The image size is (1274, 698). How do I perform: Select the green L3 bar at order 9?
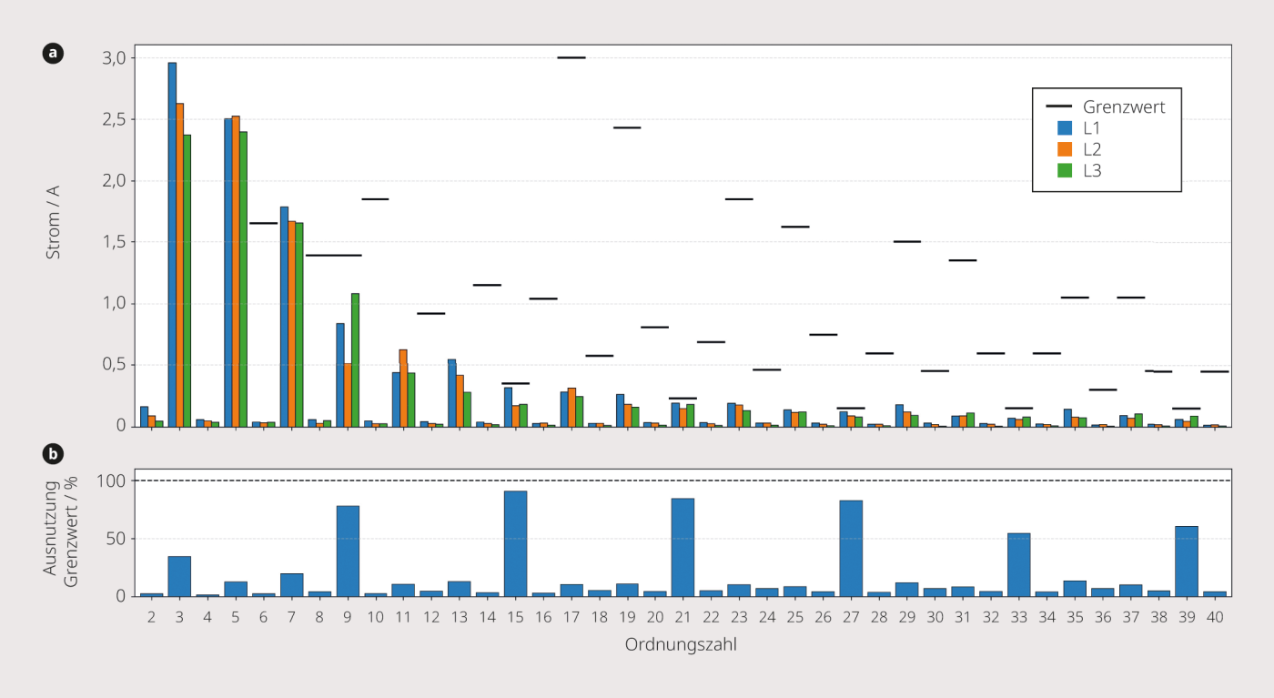coord(355,359)
